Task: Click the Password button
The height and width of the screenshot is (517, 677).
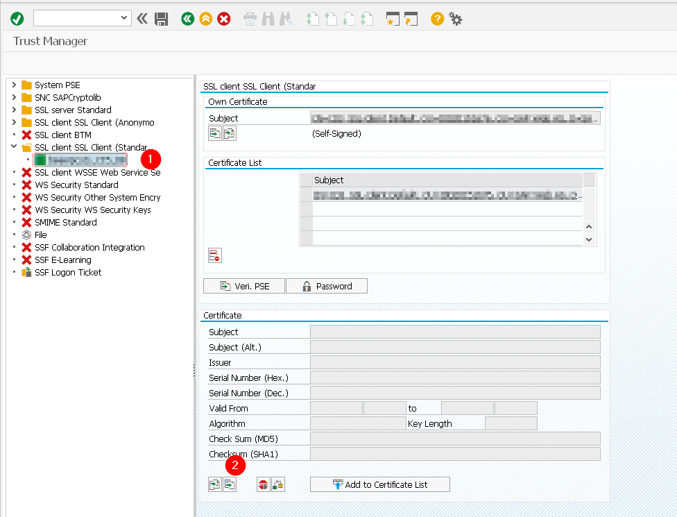Action: pos(327,286)
